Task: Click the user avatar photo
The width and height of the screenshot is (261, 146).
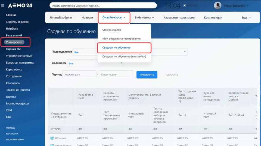Action: 217,5
